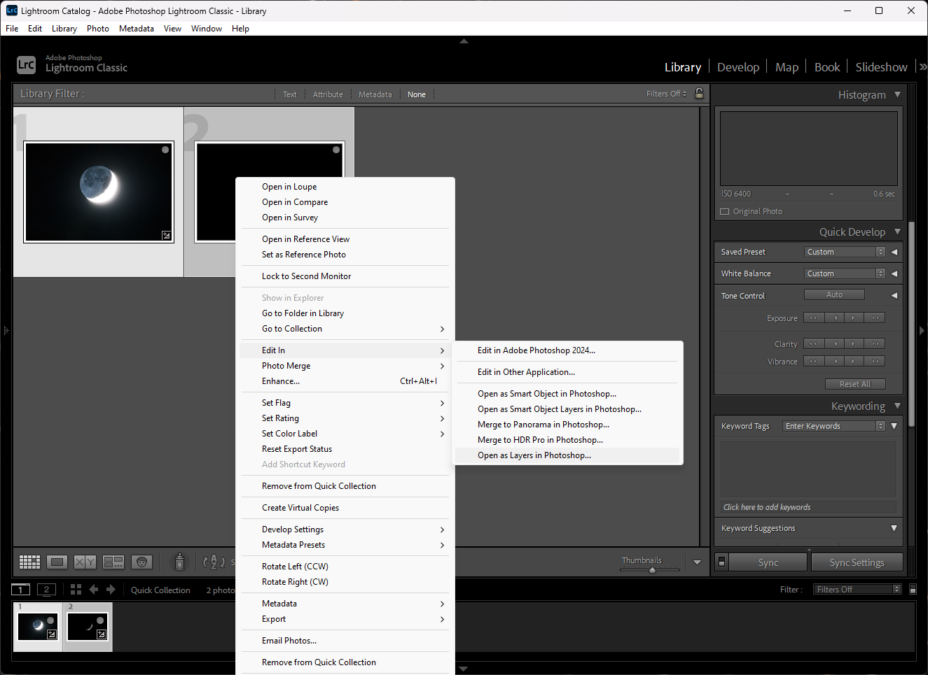
Task: Open the Photo Merge submenu
Action: click(x=345, y=366)
